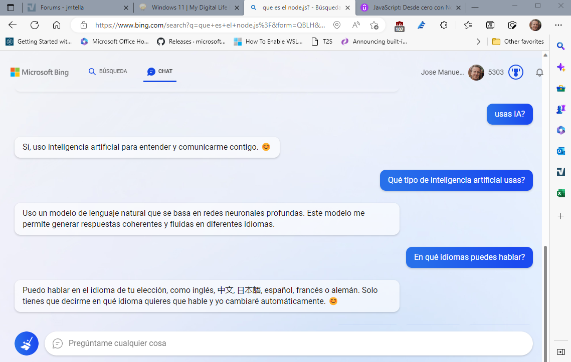571x362 pixels.
Task: Click the page vertical scrollbar thumb
Action: pyautogui.click(x=545, y=304)
